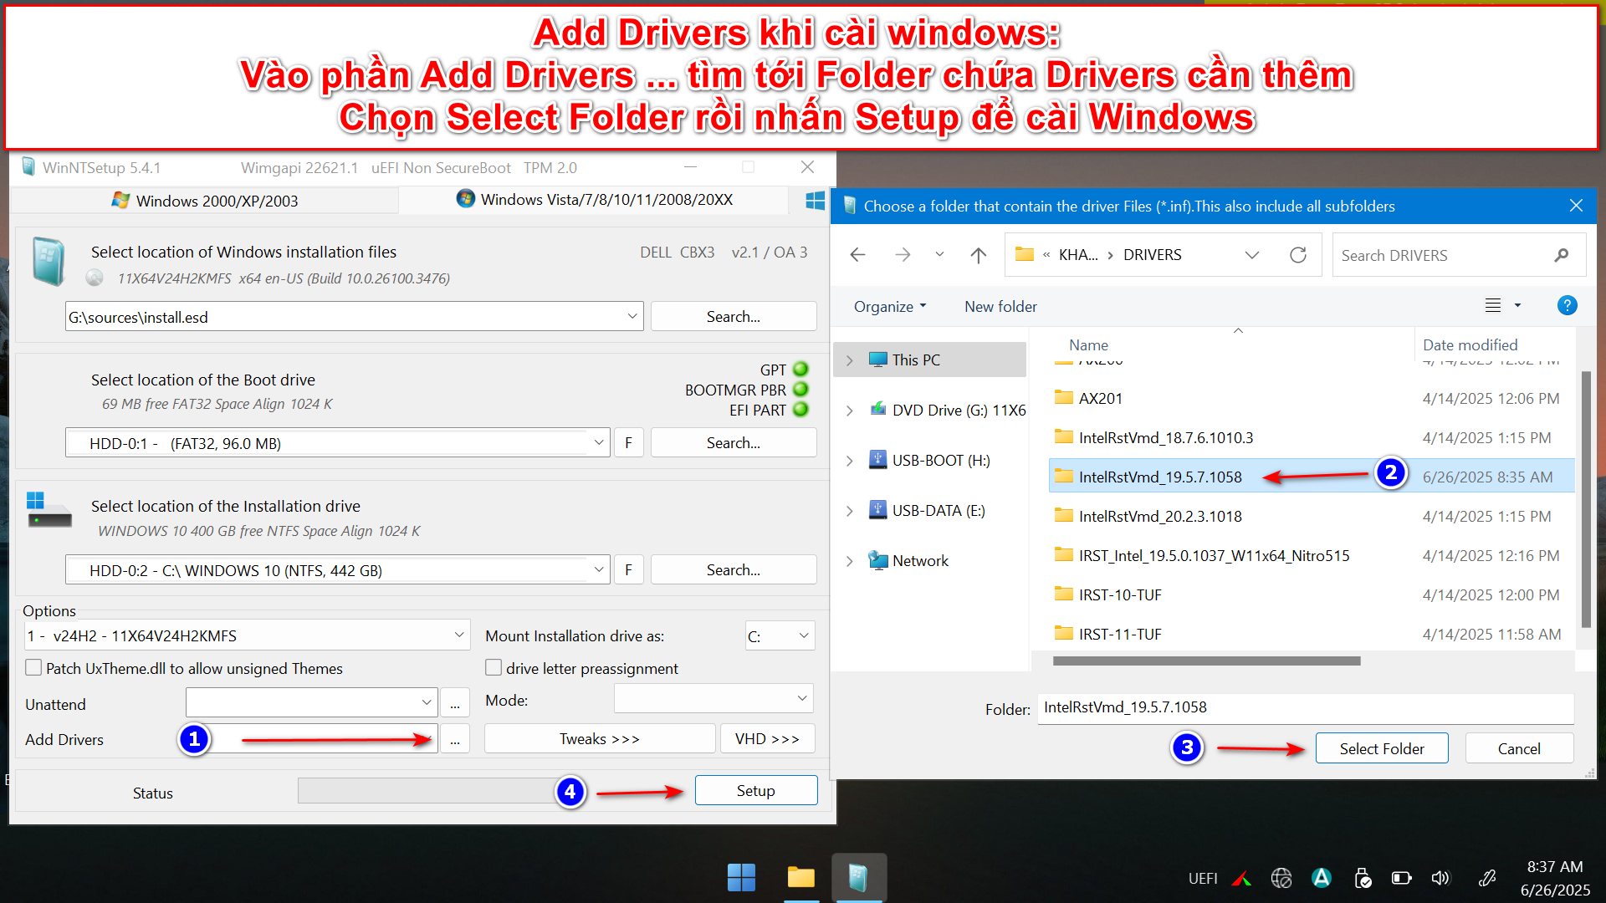Switch to Windows 2000/XP/2003 tab
The height and width of the screenshot is (903, 1606).
(205, 201)
